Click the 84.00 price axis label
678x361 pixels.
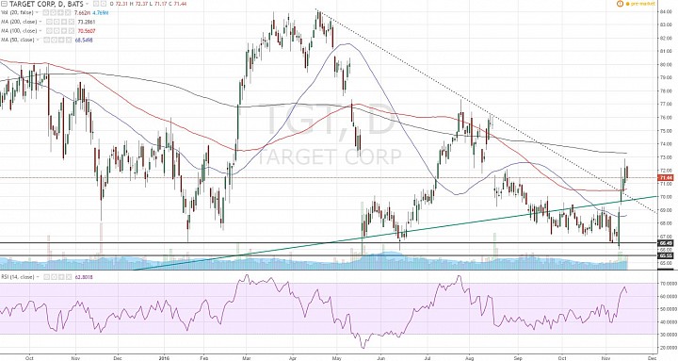click(665, 11)
